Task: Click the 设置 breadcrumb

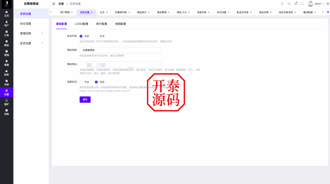Action: point(61,4)
